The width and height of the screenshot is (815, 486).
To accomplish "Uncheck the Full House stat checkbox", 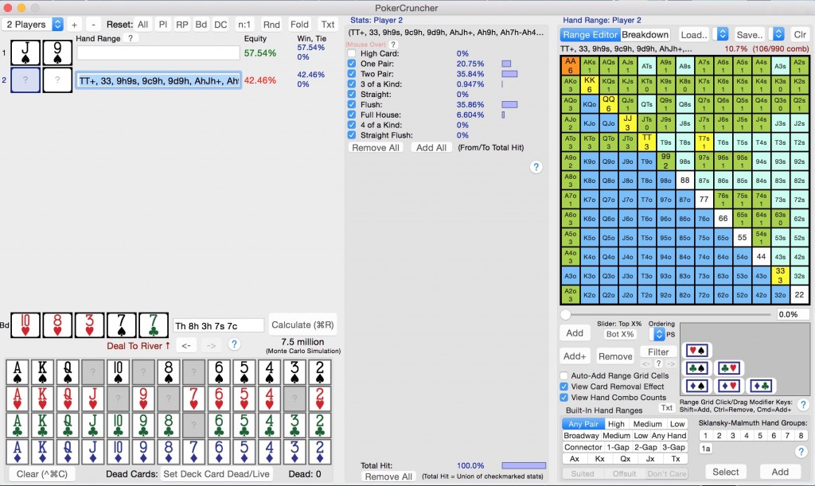I will click(x=352, y=115).
